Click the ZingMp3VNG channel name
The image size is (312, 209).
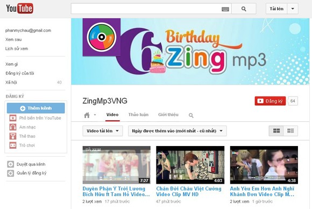pos(105,101)
